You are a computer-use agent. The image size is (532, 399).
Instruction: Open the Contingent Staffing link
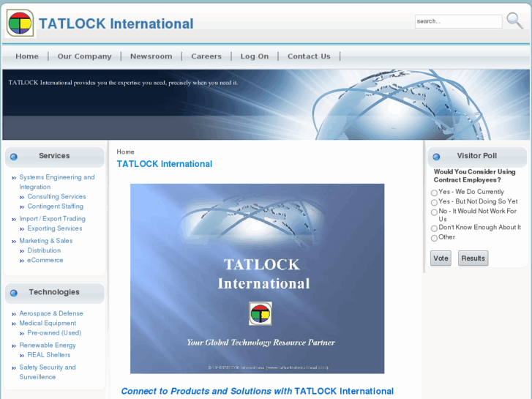(x=55, y=206)
